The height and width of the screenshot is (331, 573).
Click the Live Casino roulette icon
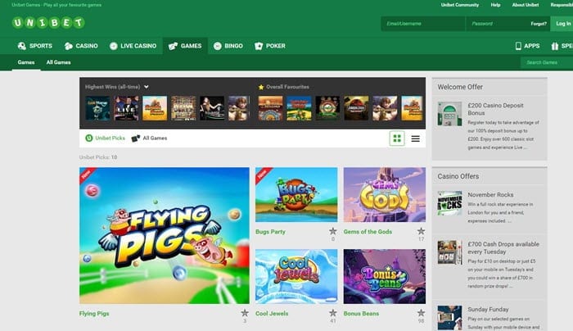tap(114, 46)
